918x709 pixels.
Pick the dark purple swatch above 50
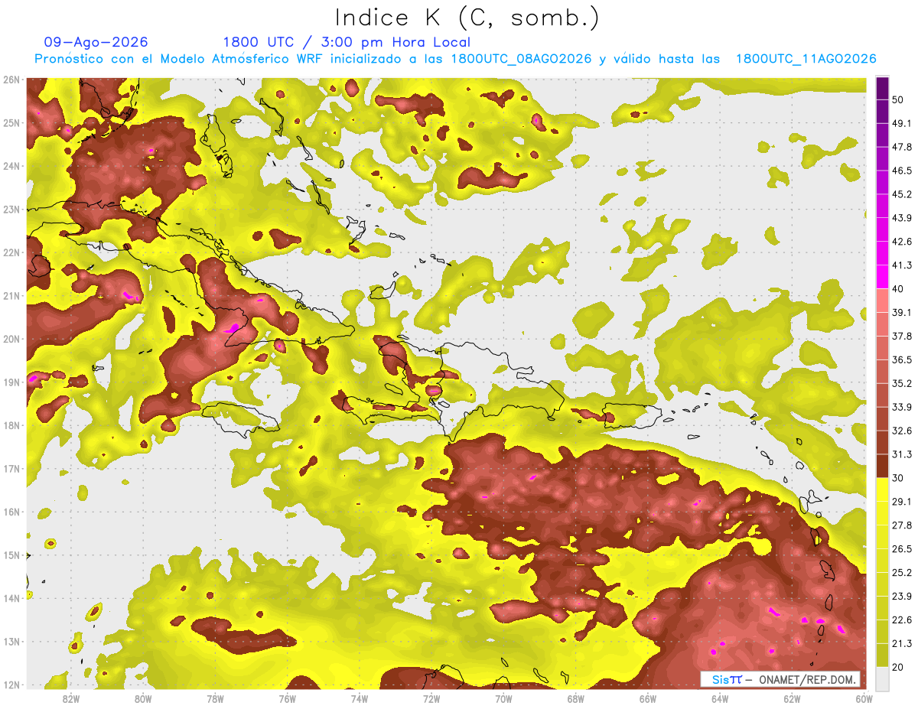pyautogui.click(x=882, y=88)
